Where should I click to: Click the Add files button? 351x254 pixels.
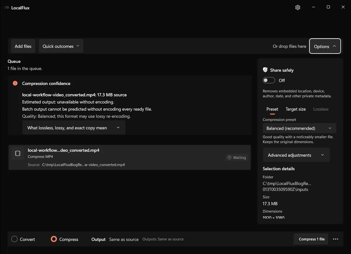coord(23,46)
